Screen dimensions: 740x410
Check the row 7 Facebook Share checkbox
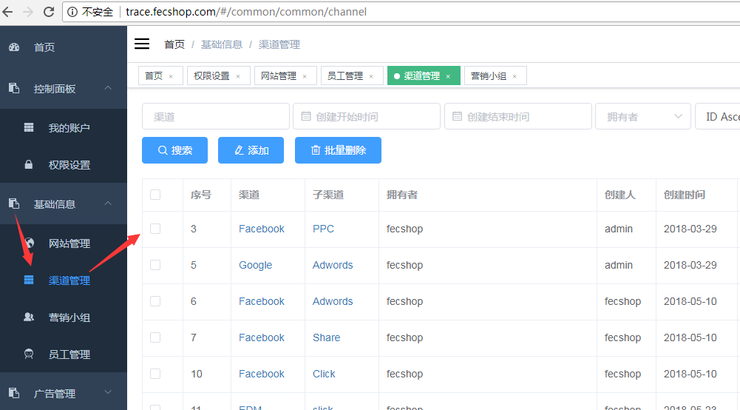pyautogui.click(x=155, y=337)
